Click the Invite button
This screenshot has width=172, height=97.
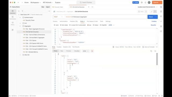pos(135,2)
